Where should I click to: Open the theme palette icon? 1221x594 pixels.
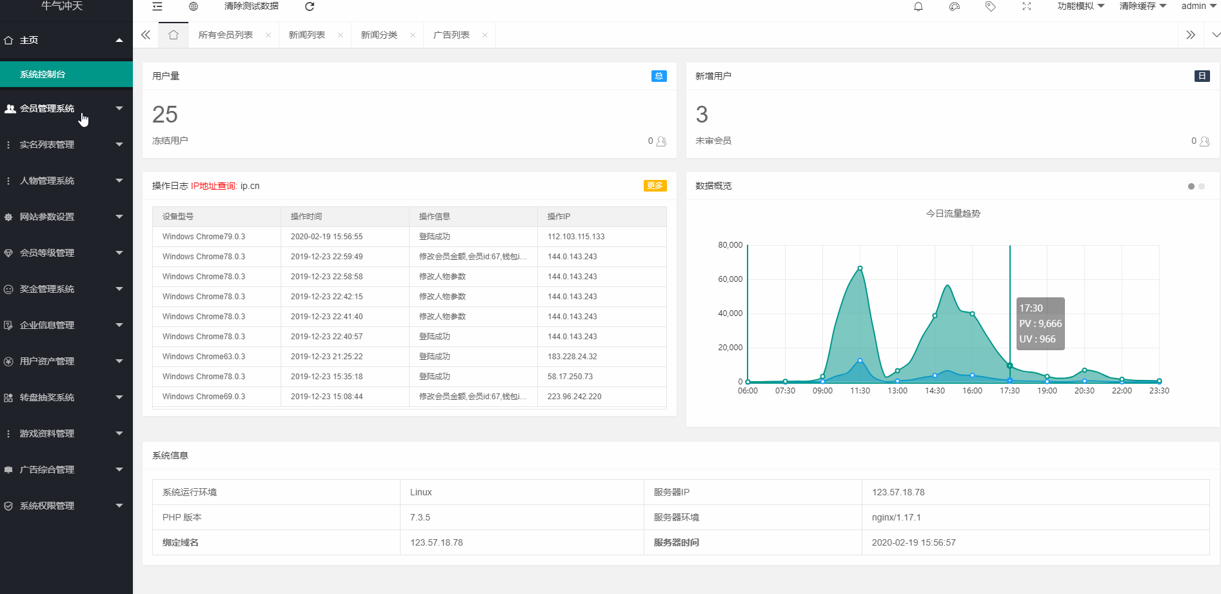tap(954, 6)
